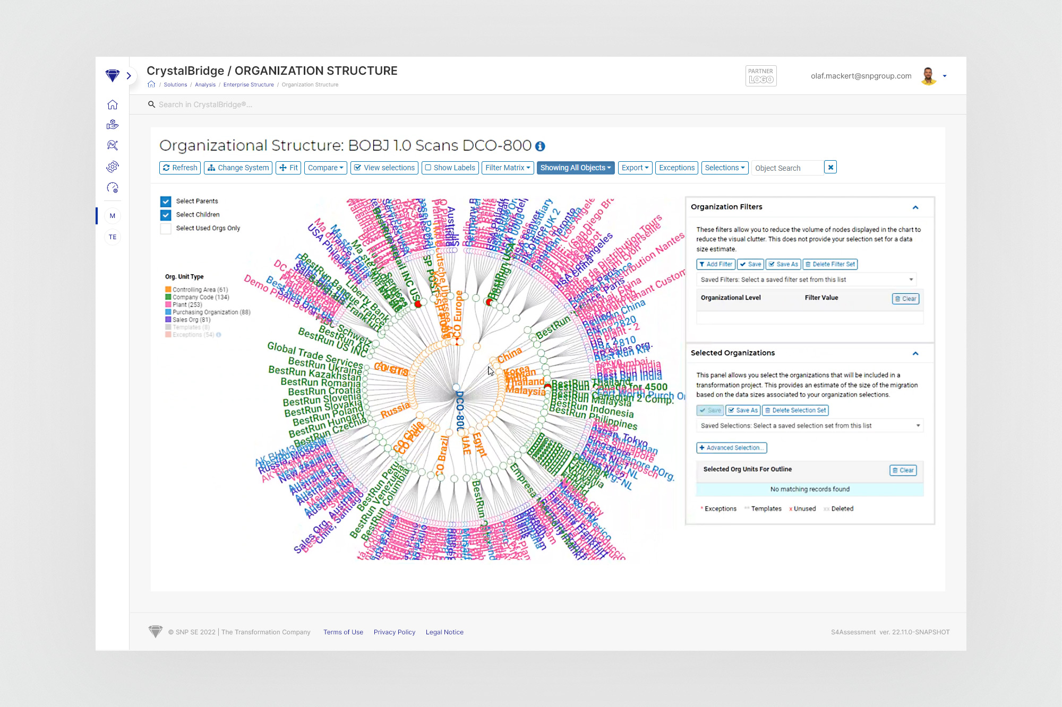1062x707 pixels.
Task: Click the Advanced Selection button
Action: coord(731,448)
